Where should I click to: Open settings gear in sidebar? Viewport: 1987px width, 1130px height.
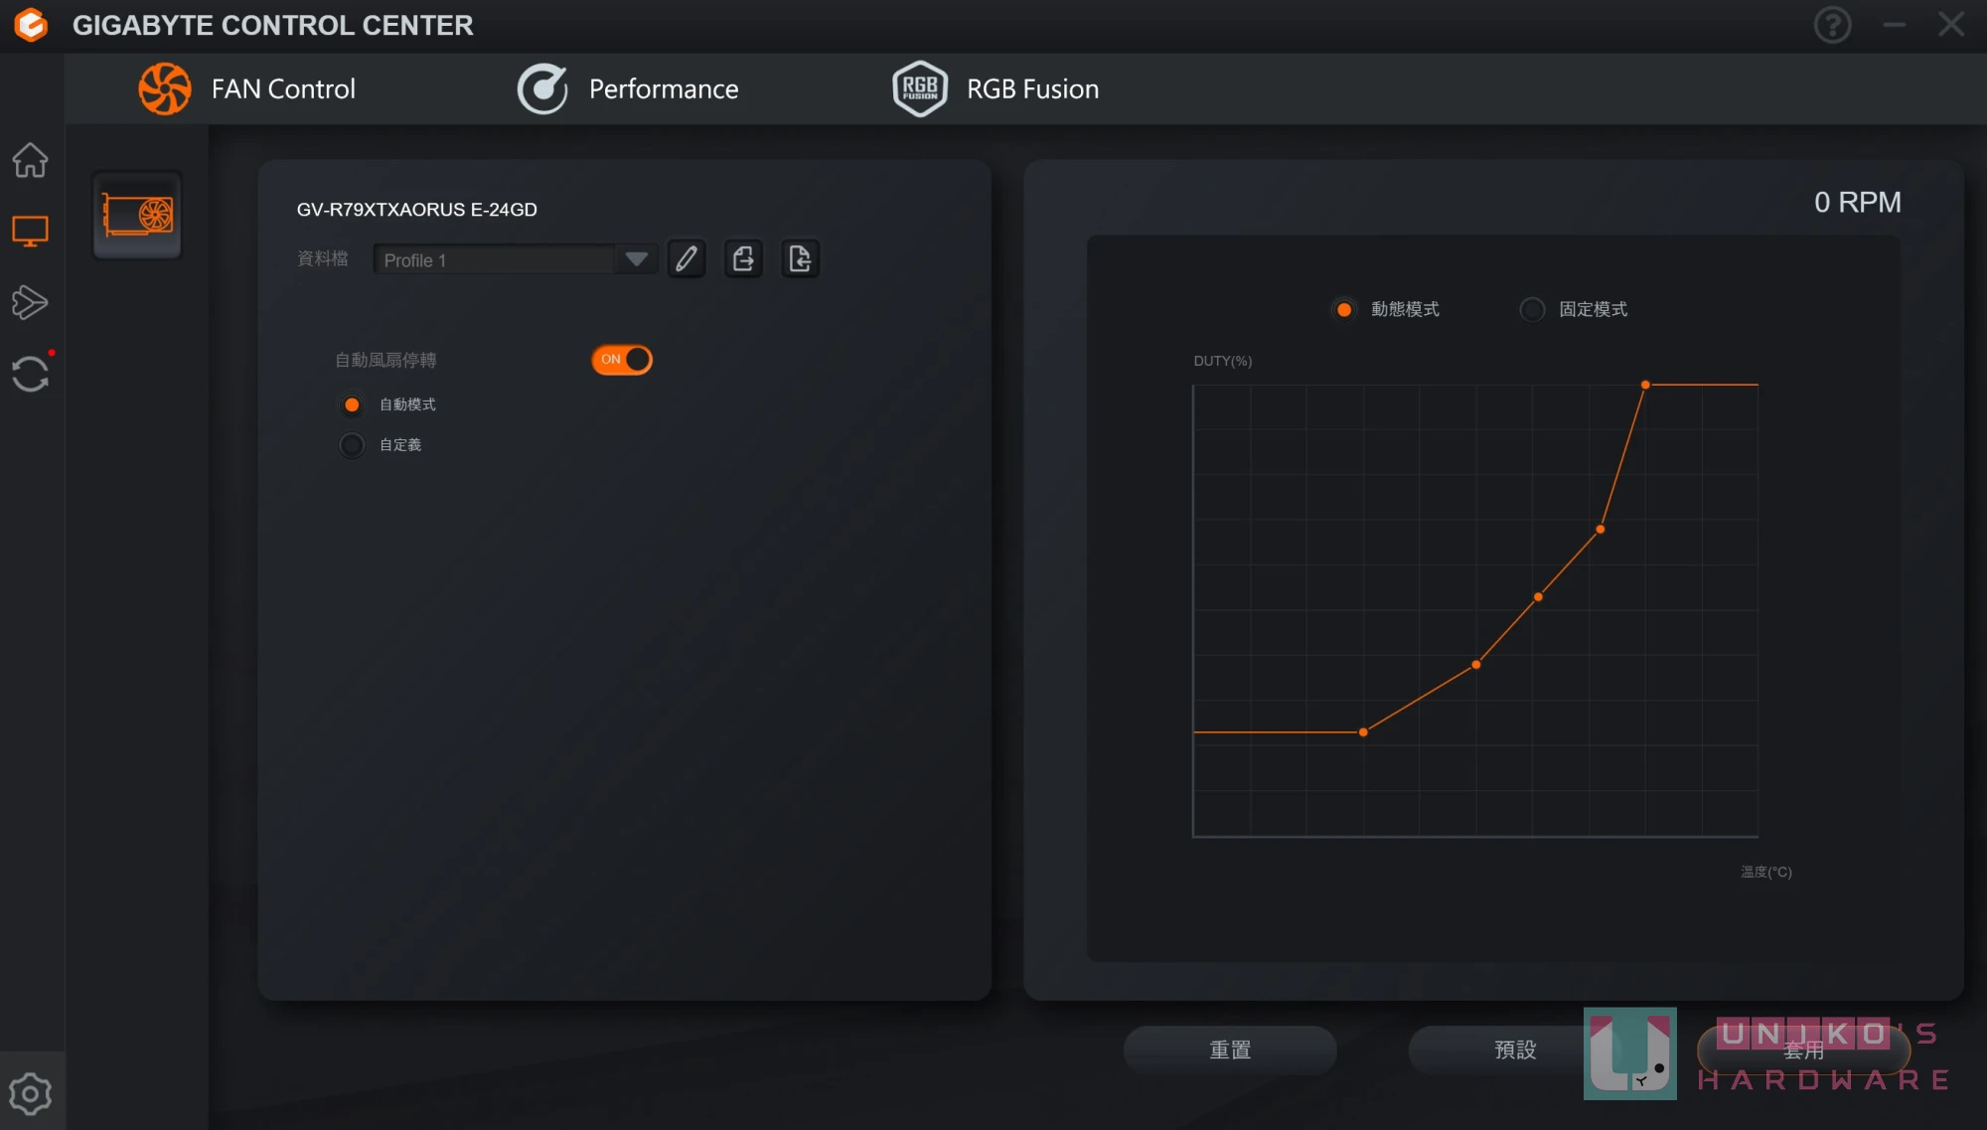coord(30,1093)
